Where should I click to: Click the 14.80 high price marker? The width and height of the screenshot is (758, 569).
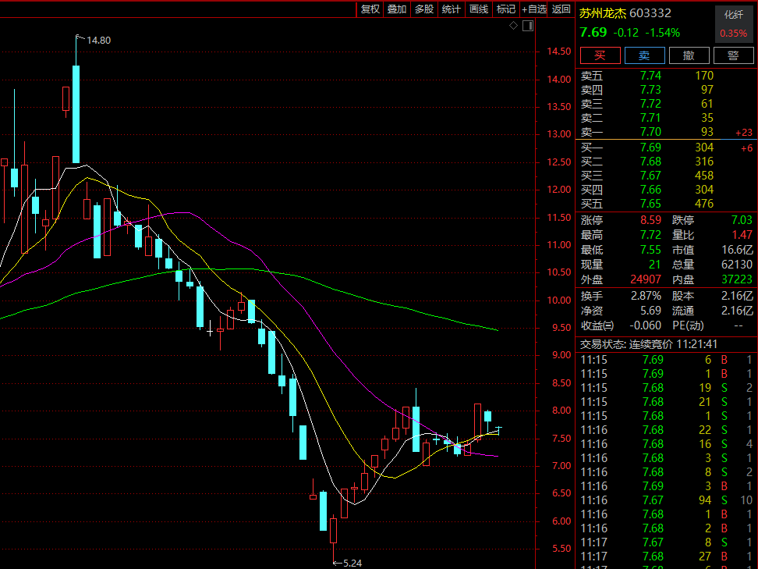pyautogui.click(x=98, y=41)
